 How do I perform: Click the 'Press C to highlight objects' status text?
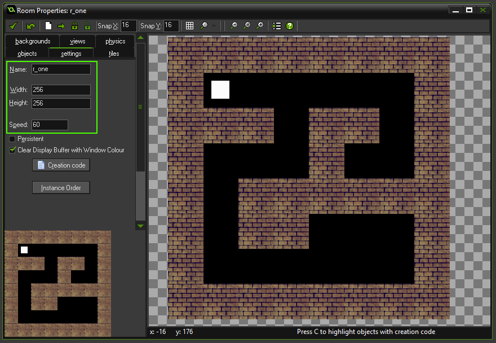(366, 332)
